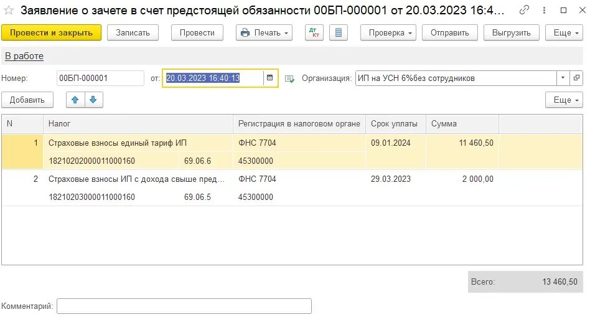Click OKTMO 45300000 in row 1

pyautogui.click(x=256, y=161)
